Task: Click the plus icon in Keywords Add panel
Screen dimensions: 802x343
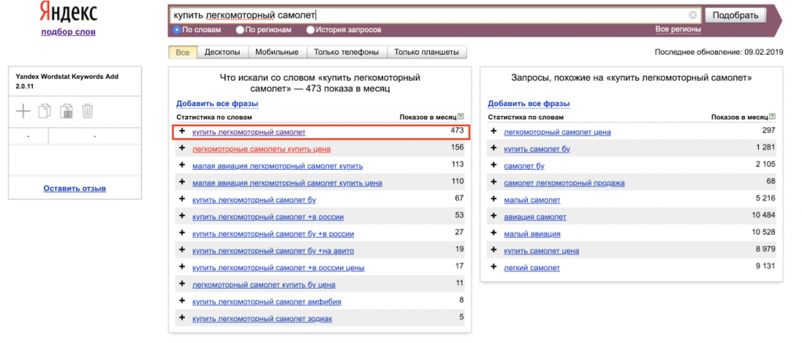Action: tap(23, 110)
